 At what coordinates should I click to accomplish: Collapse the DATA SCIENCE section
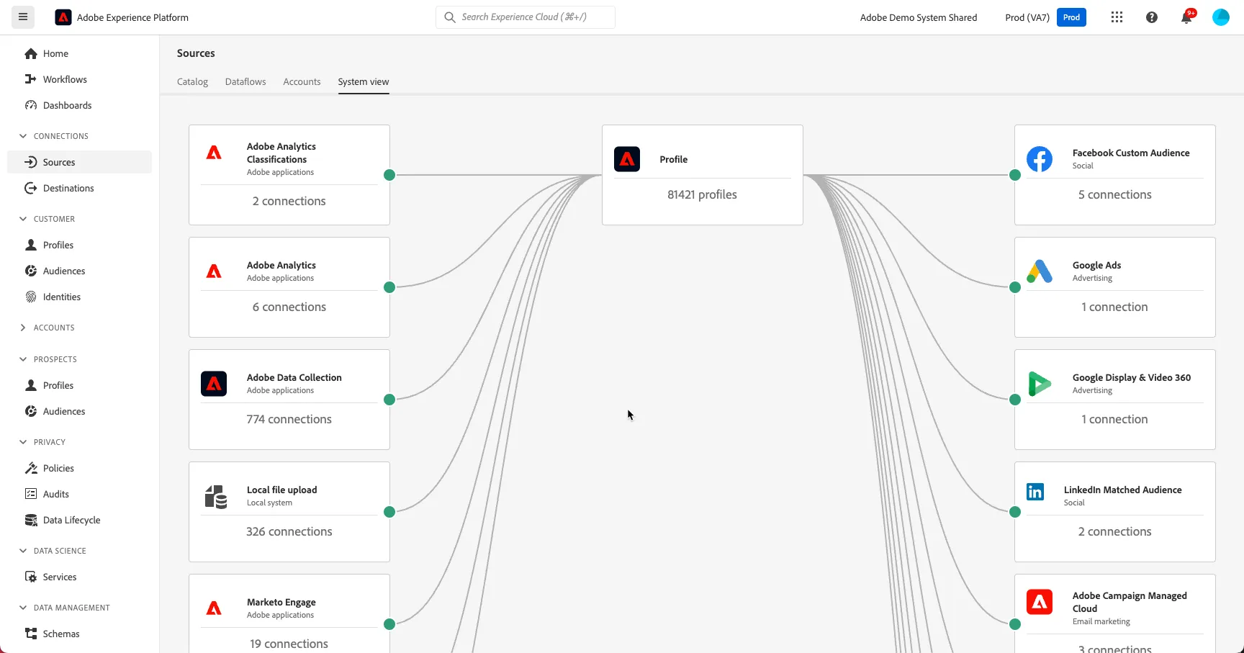(23, 551)
